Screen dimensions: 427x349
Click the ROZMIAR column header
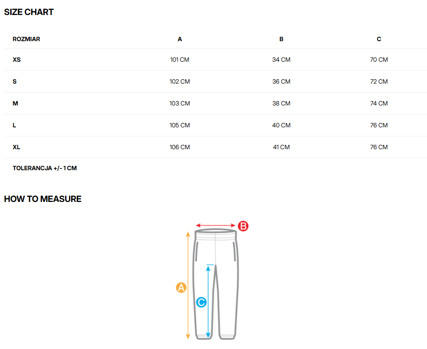(x=27, y=39)
